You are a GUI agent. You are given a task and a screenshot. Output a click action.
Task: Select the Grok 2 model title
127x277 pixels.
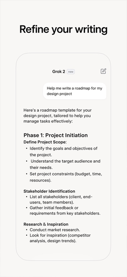(x=59, y=72)
